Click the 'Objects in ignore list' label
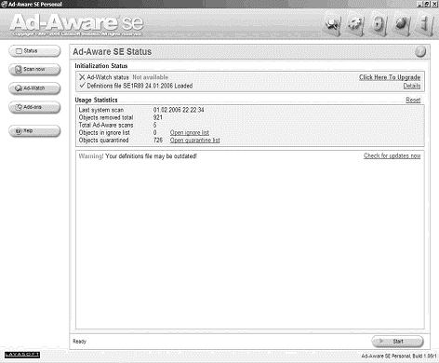The image size is (439, 363). (104, 133)
